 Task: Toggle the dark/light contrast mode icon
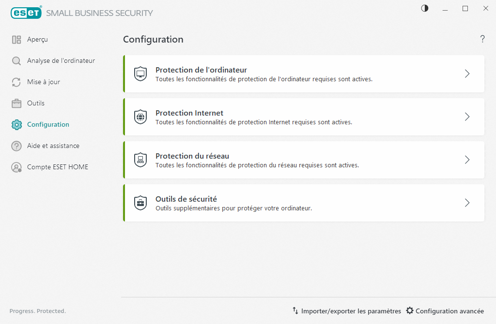point(425,8)
